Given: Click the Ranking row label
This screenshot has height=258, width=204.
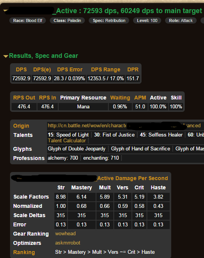Looking at the screenshot, I should [24, 252].
